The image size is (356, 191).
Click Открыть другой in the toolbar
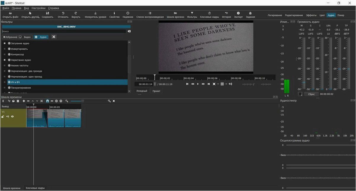[x=30, y=15]
